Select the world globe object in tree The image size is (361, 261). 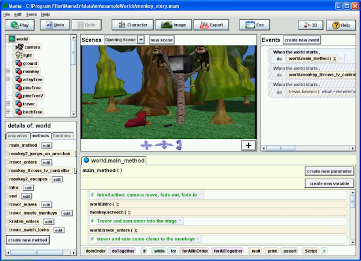click(18, 39)
